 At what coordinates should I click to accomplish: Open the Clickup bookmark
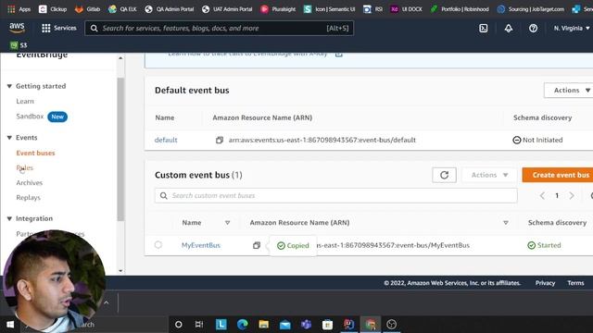(53, 9)
